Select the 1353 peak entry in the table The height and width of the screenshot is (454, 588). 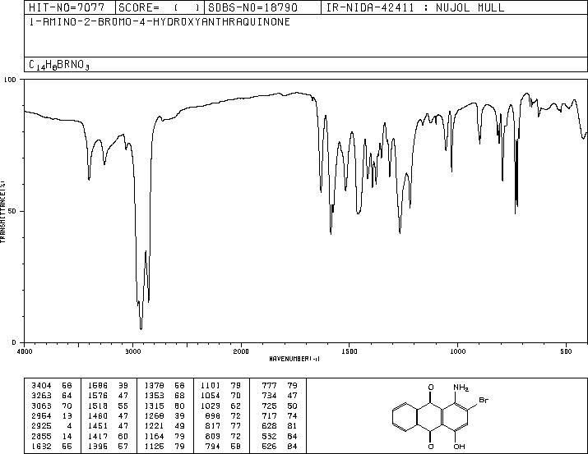164,396
